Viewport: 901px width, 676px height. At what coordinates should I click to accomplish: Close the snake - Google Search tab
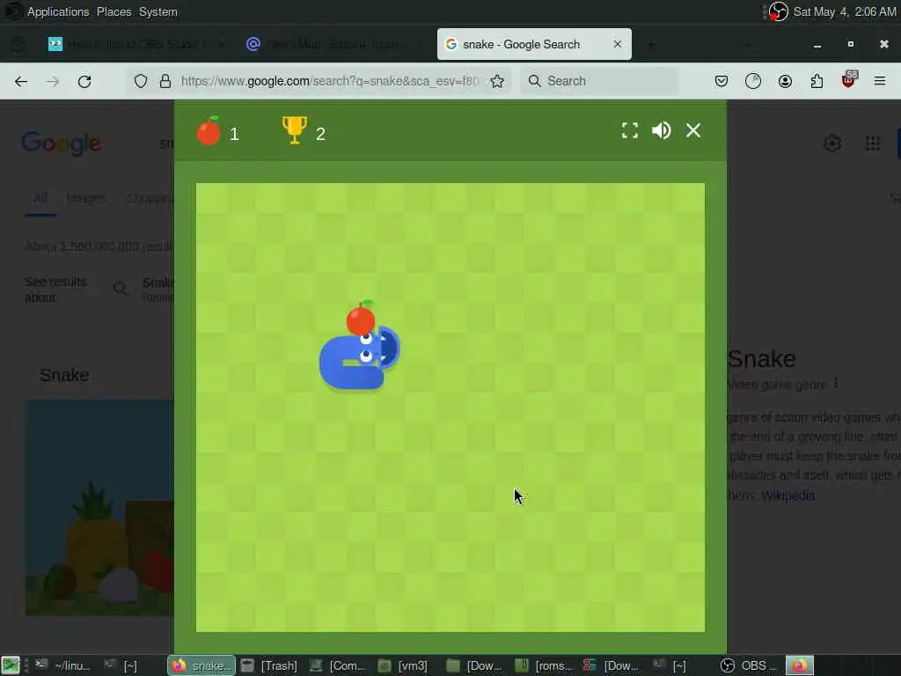pos(617,44)
